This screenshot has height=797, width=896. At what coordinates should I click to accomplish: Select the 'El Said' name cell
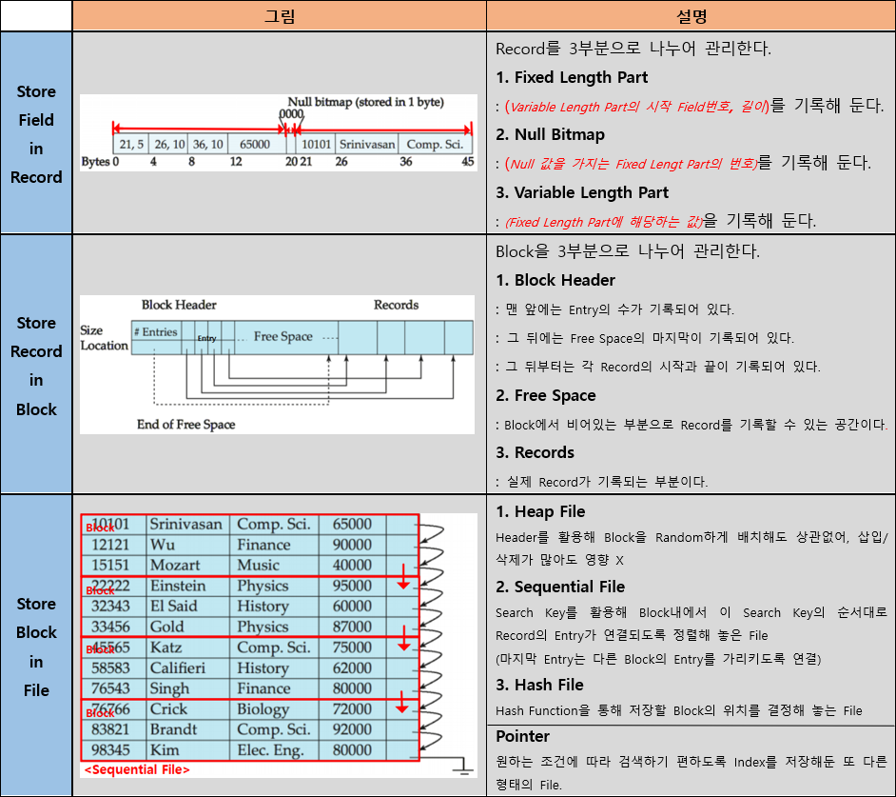(x=188, y=607)
